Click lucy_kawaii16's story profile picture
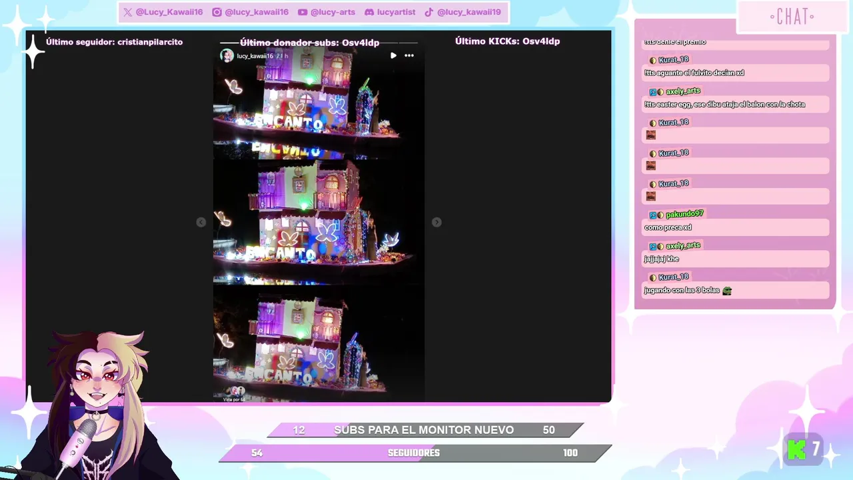The width and height of the screenshot is (853, 480). (227, 55)
